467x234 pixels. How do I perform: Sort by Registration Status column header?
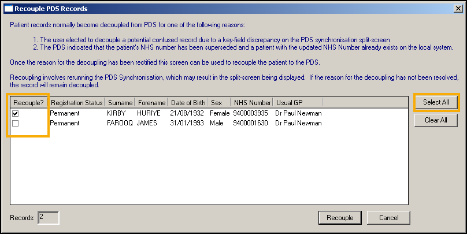(76, 102)
